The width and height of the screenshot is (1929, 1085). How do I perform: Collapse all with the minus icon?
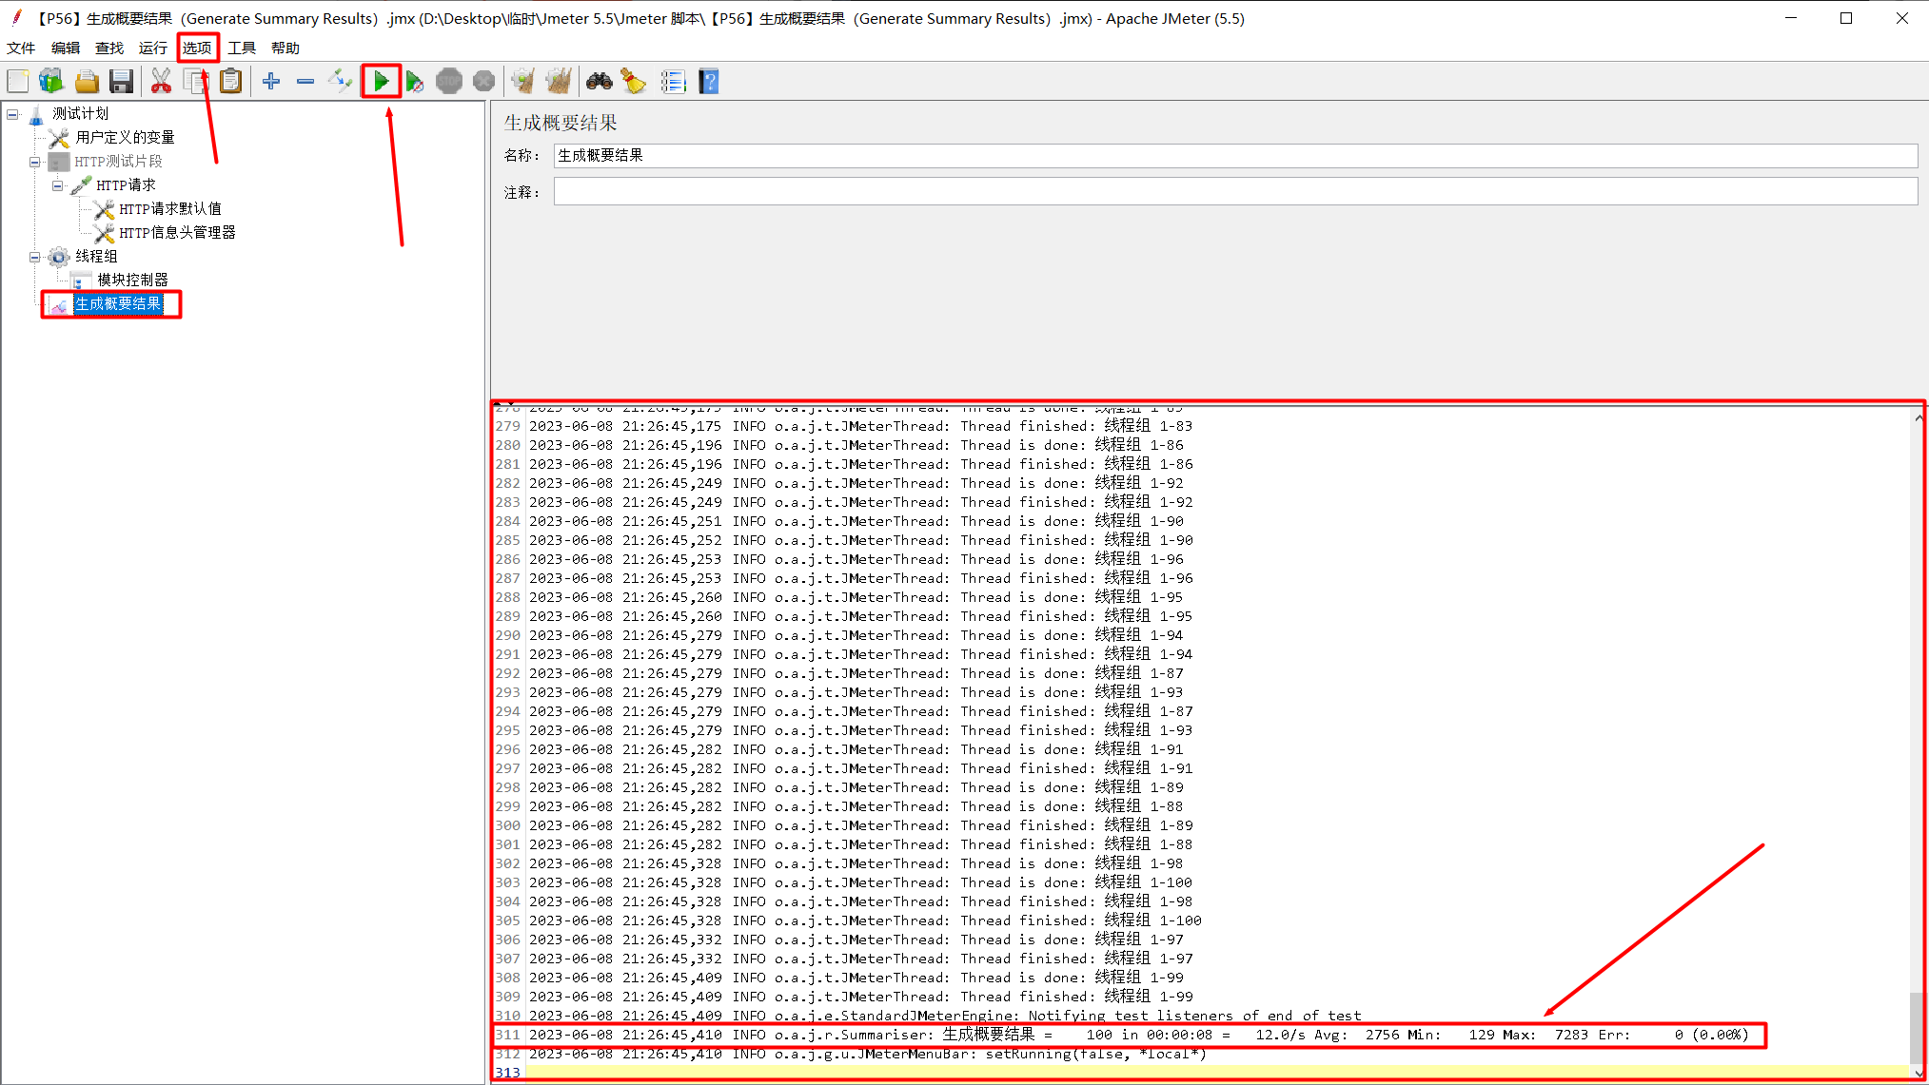pos(305,82)
